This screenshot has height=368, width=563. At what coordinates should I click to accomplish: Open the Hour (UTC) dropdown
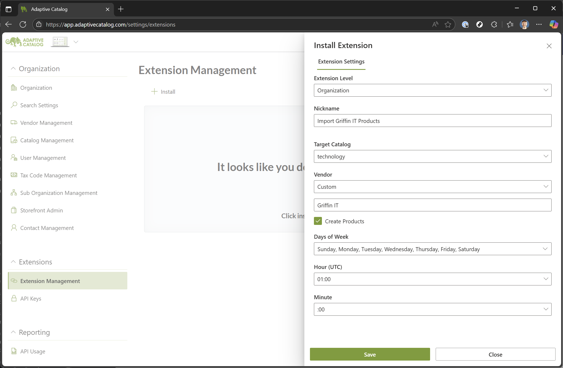432,279
